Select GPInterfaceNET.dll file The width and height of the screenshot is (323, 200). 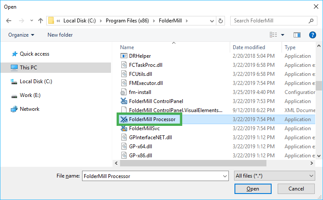150,137
